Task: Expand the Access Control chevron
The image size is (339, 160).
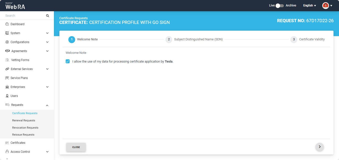Action: click(x=47, y=152)
